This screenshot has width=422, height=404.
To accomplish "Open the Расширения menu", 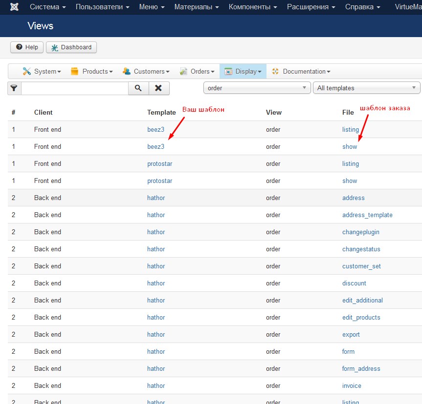I will click(x=311, y=7).
